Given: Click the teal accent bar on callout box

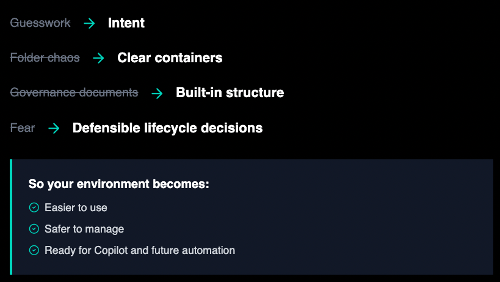Looking at the screenshot, I should [x=11, y=217].
